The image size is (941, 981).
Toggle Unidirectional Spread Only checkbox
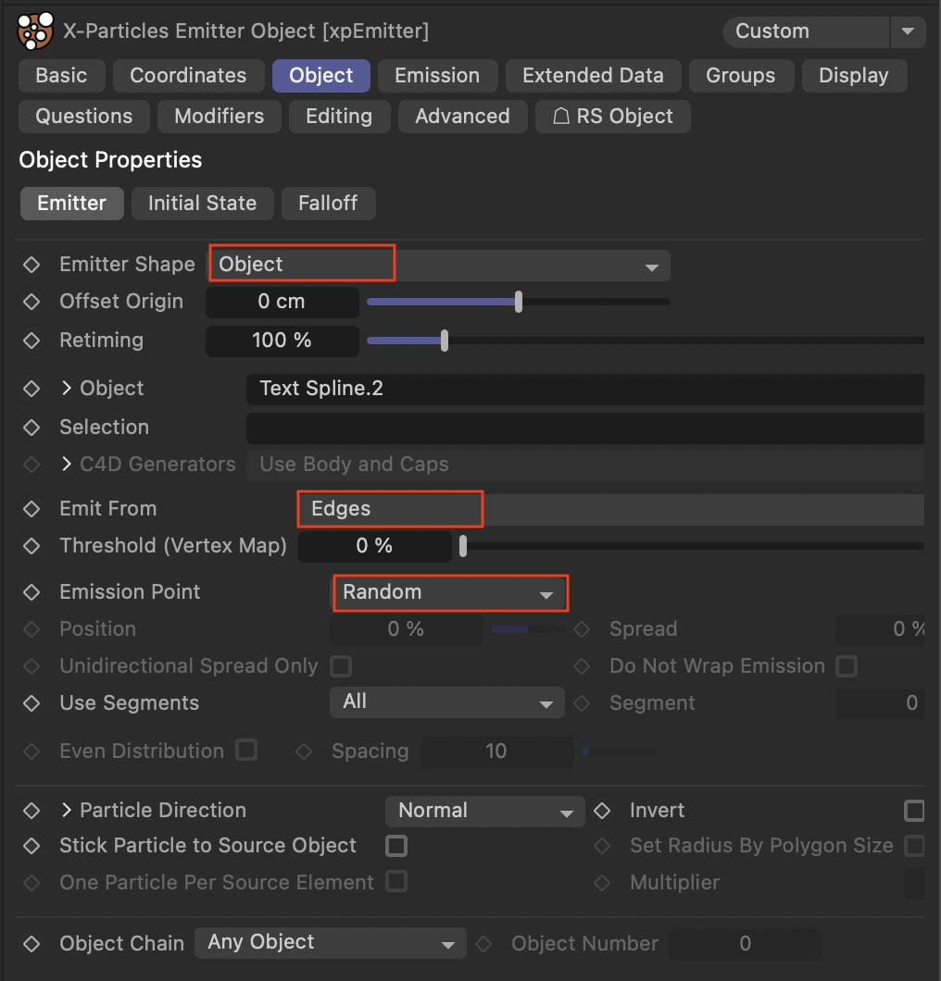(x=341, y=666)
